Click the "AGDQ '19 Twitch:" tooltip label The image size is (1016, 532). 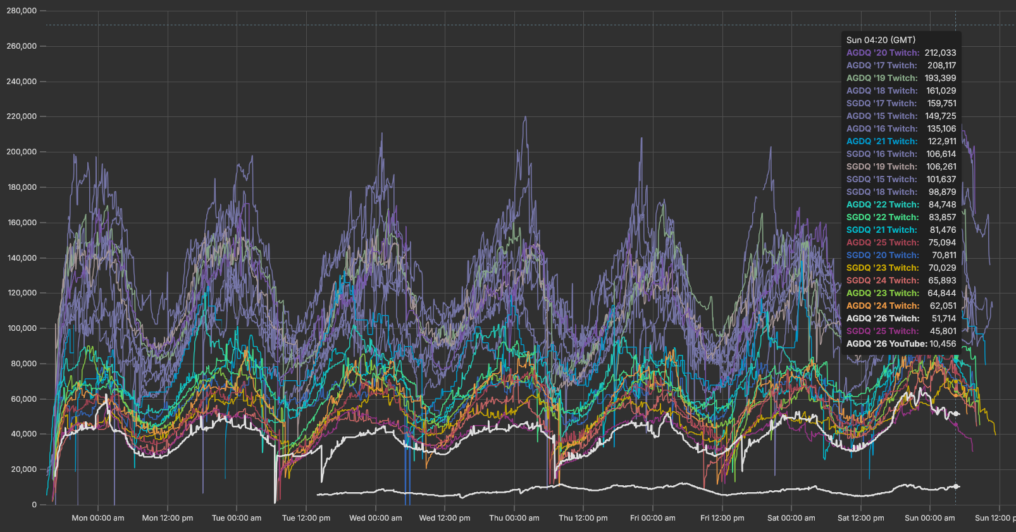tap(882, 78)
